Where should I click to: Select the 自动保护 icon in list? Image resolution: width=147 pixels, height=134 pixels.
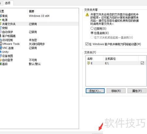pos(1,32)
